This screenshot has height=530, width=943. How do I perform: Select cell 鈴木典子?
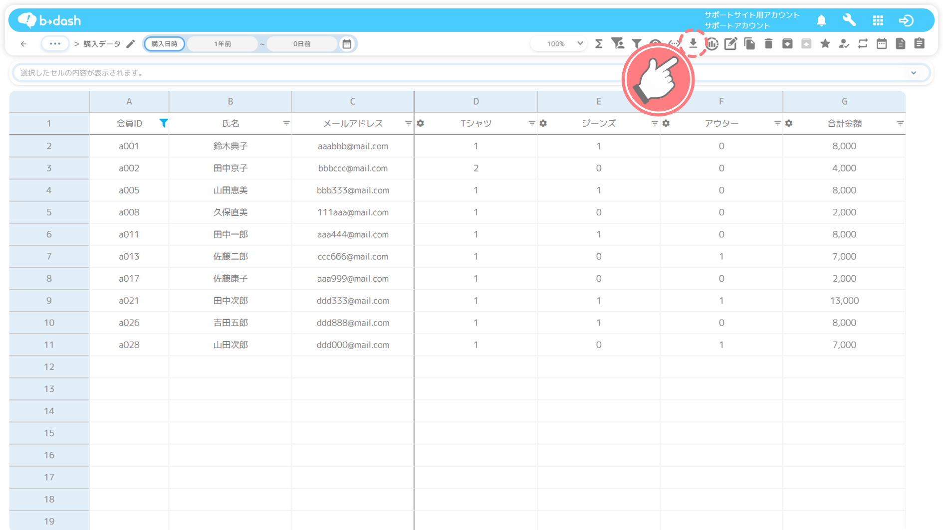pos(231,146)
